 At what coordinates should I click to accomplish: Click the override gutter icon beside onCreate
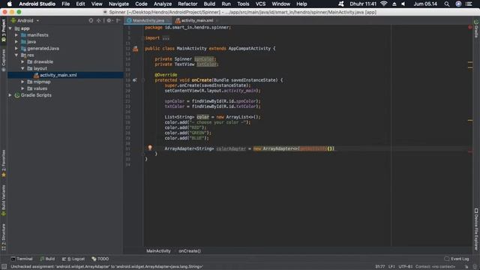(x=135, y=80)
